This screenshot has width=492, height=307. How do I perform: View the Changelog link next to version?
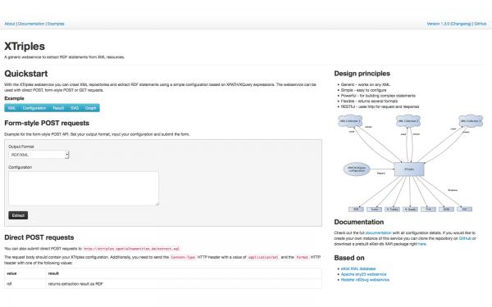pyautogui.click(x=461, y=24)
